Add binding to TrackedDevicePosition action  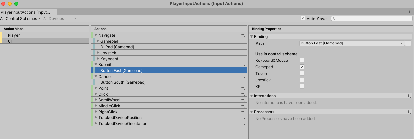coord(243,117)
